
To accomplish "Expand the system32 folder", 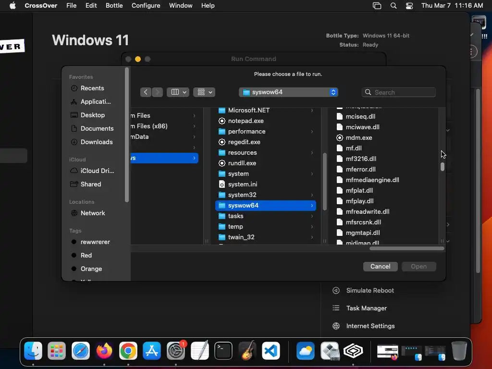I will coord(312,195).
